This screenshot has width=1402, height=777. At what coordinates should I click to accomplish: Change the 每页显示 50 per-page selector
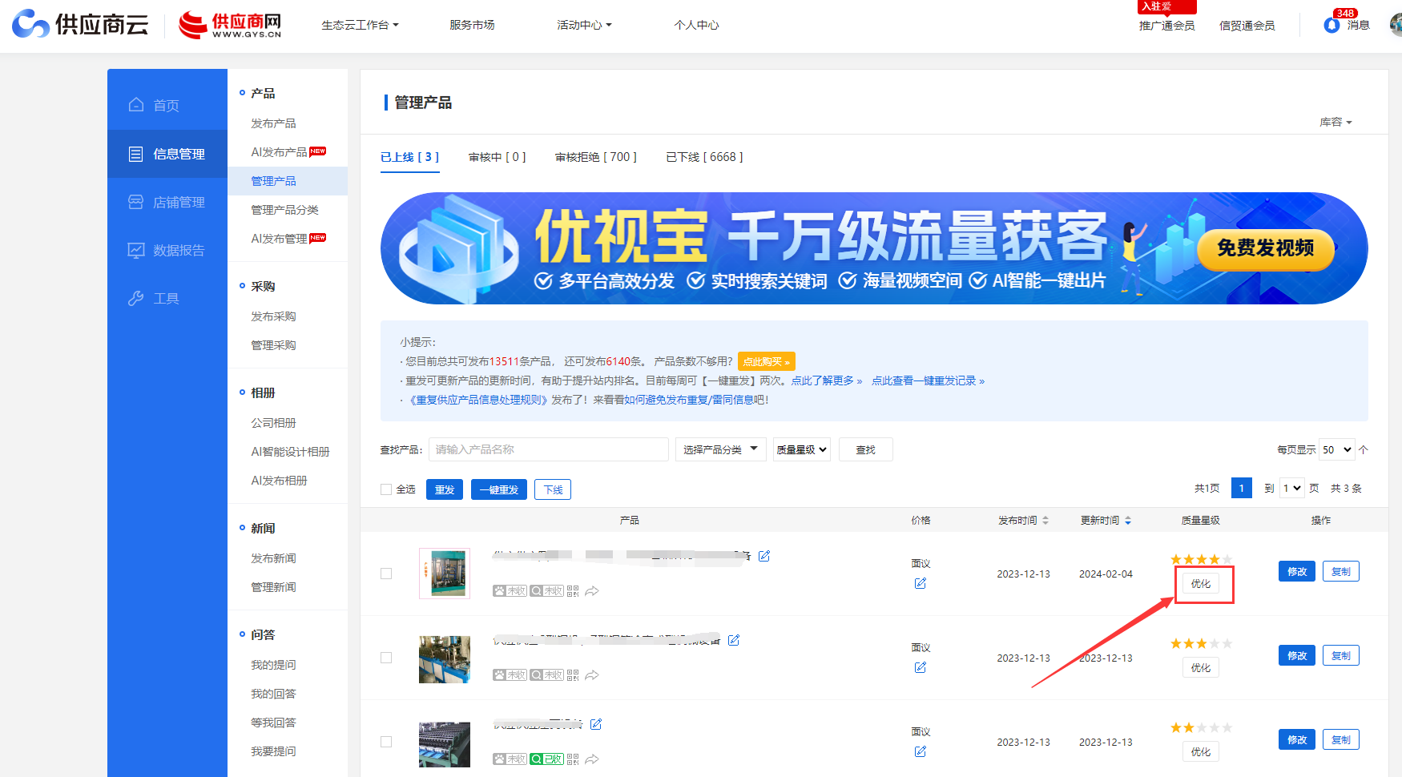1337,449
